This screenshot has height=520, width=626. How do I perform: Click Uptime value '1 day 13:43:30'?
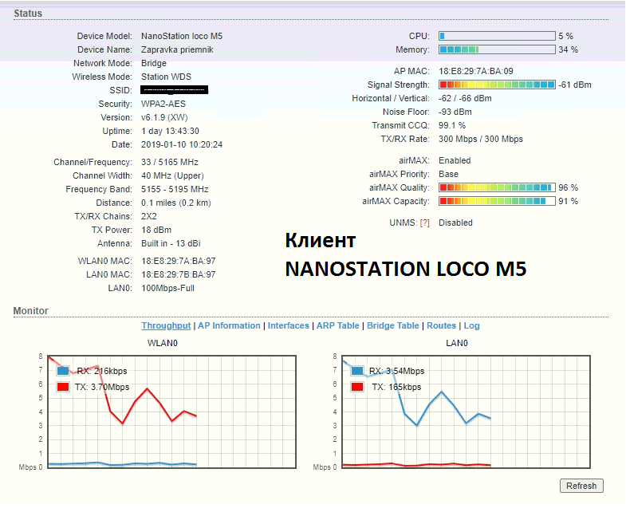(x=170, y=131)
